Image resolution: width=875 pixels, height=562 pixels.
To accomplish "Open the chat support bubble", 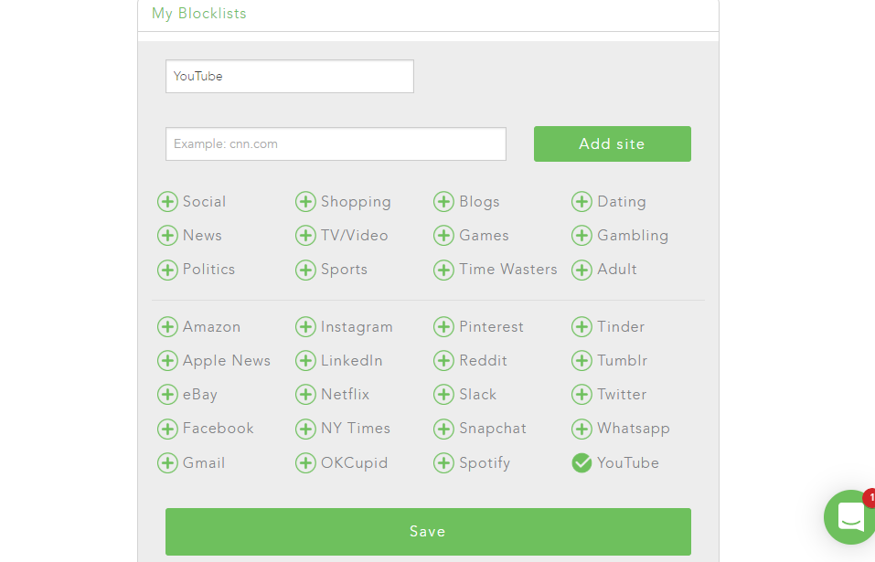I will (x=850, y=517).
